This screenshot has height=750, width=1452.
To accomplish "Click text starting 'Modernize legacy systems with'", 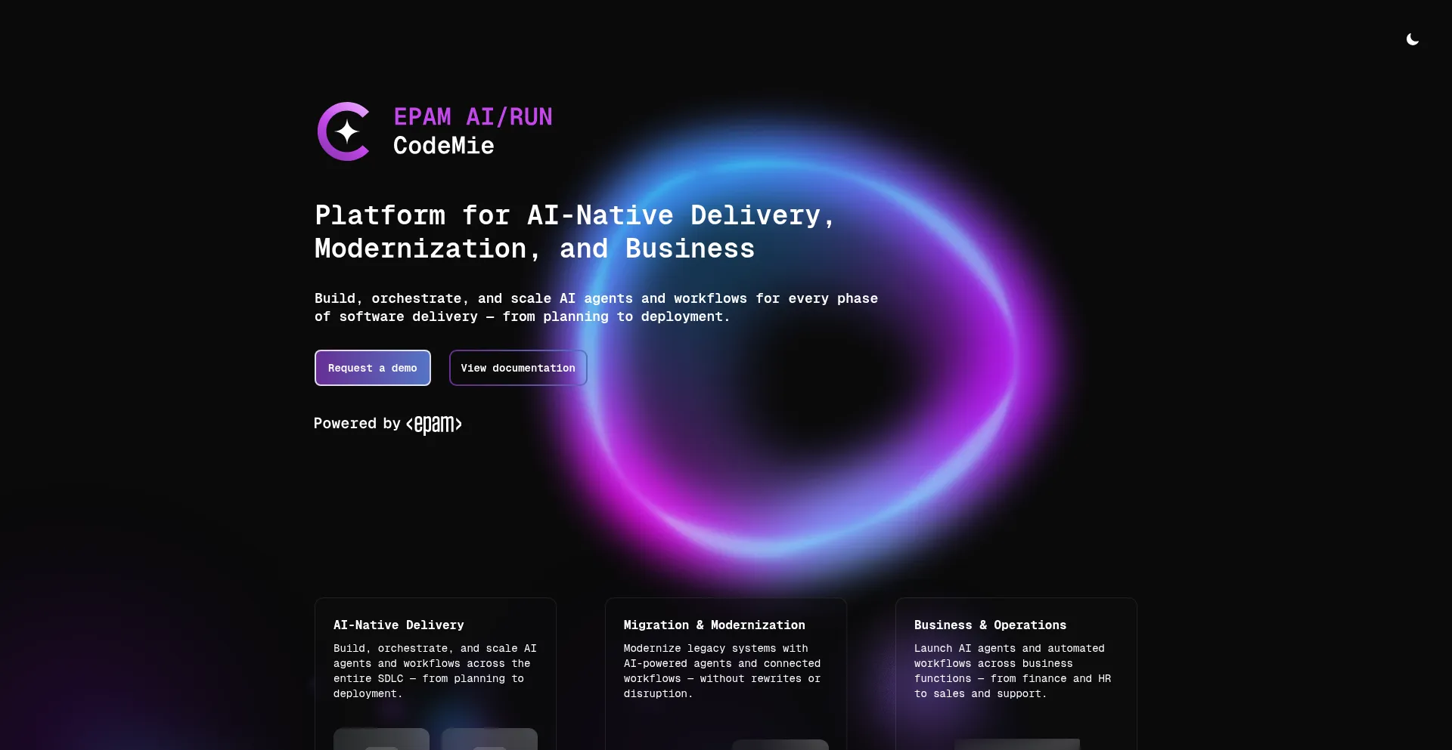I will coord(722,671).
